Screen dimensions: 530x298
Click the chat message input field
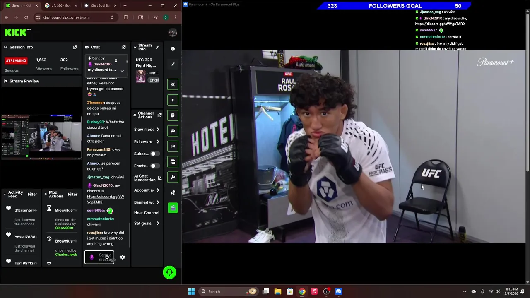[99, 257]
